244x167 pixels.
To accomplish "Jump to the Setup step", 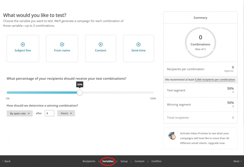I will pyautogui.click(x=124, y=161).
